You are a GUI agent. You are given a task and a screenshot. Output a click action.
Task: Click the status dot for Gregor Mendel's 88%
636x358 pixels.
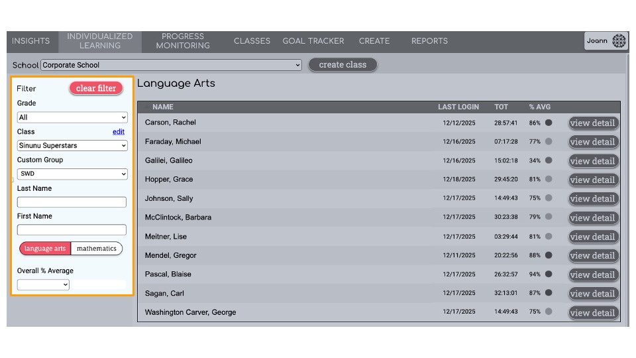coord(549,255)
